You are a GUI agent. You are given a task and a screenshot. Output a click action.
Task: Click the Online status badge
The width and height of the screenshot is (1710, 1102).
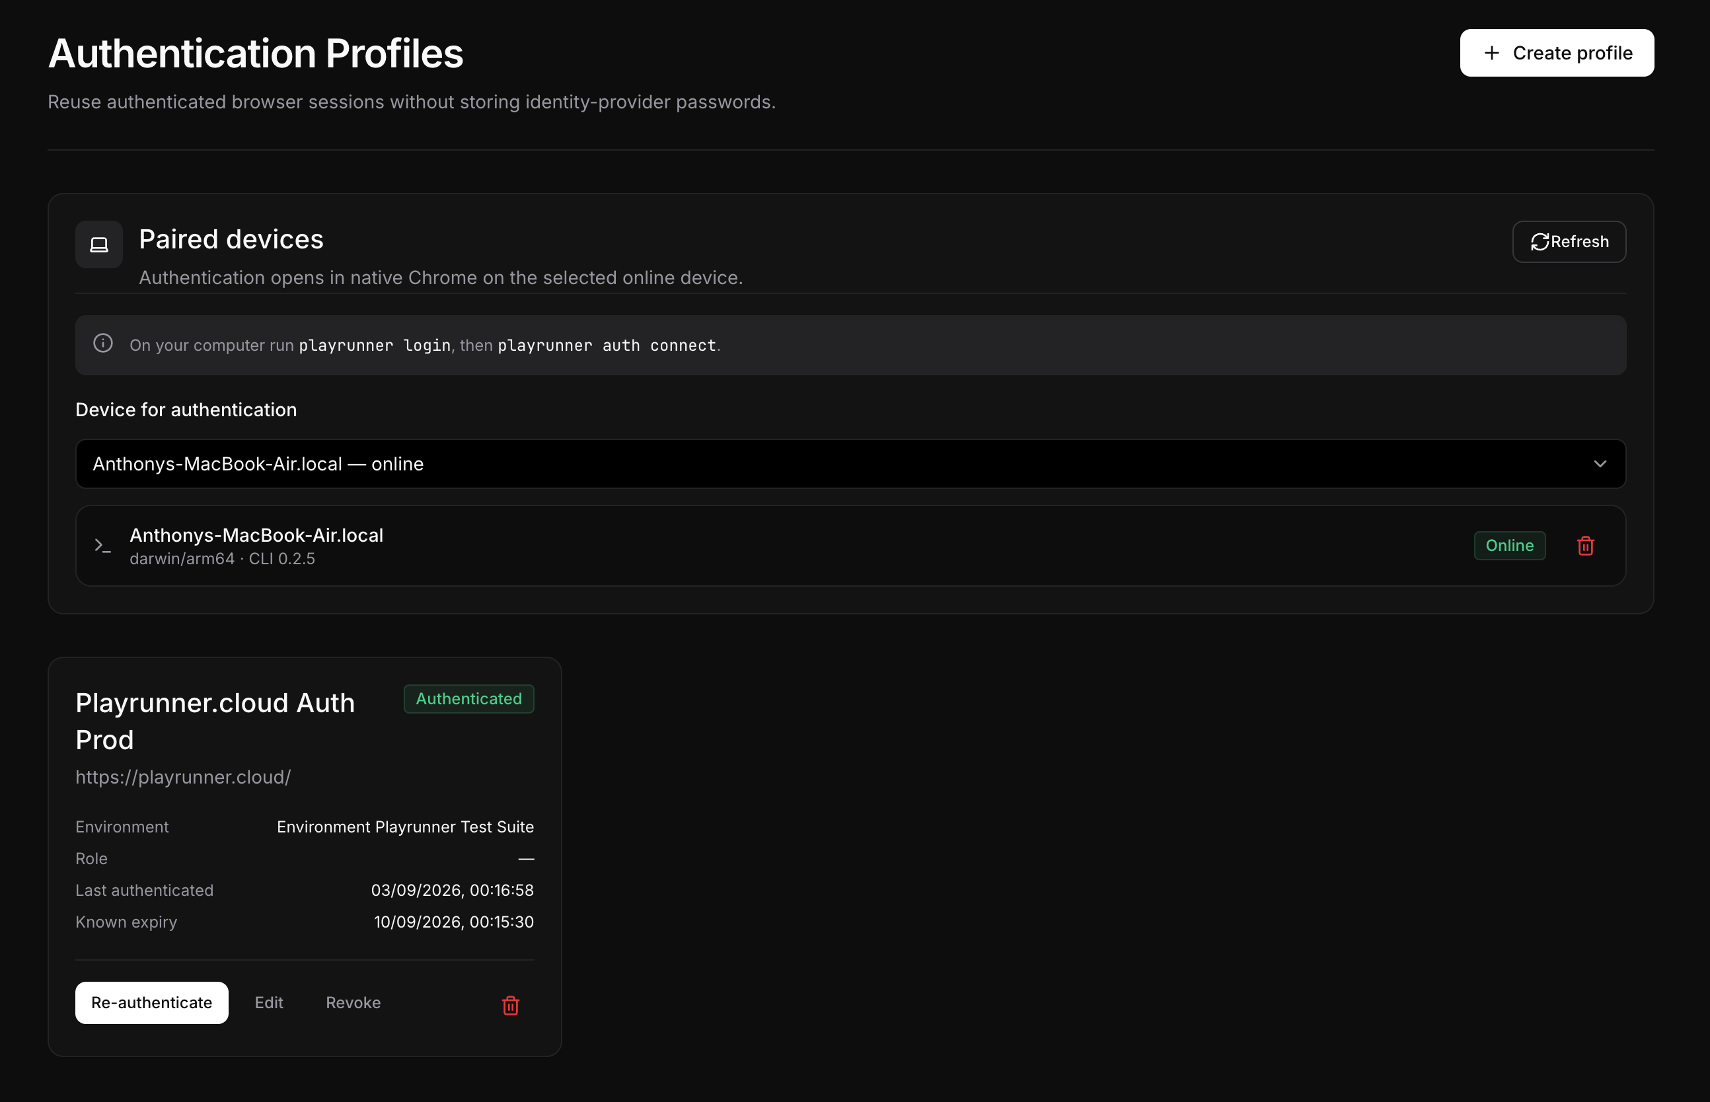[1509, 545]
